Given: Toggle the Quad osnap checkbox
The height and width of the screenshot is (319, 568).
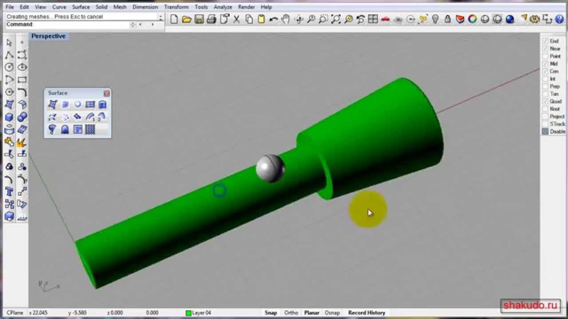Looking at the screenshot, I should (545, 101).
